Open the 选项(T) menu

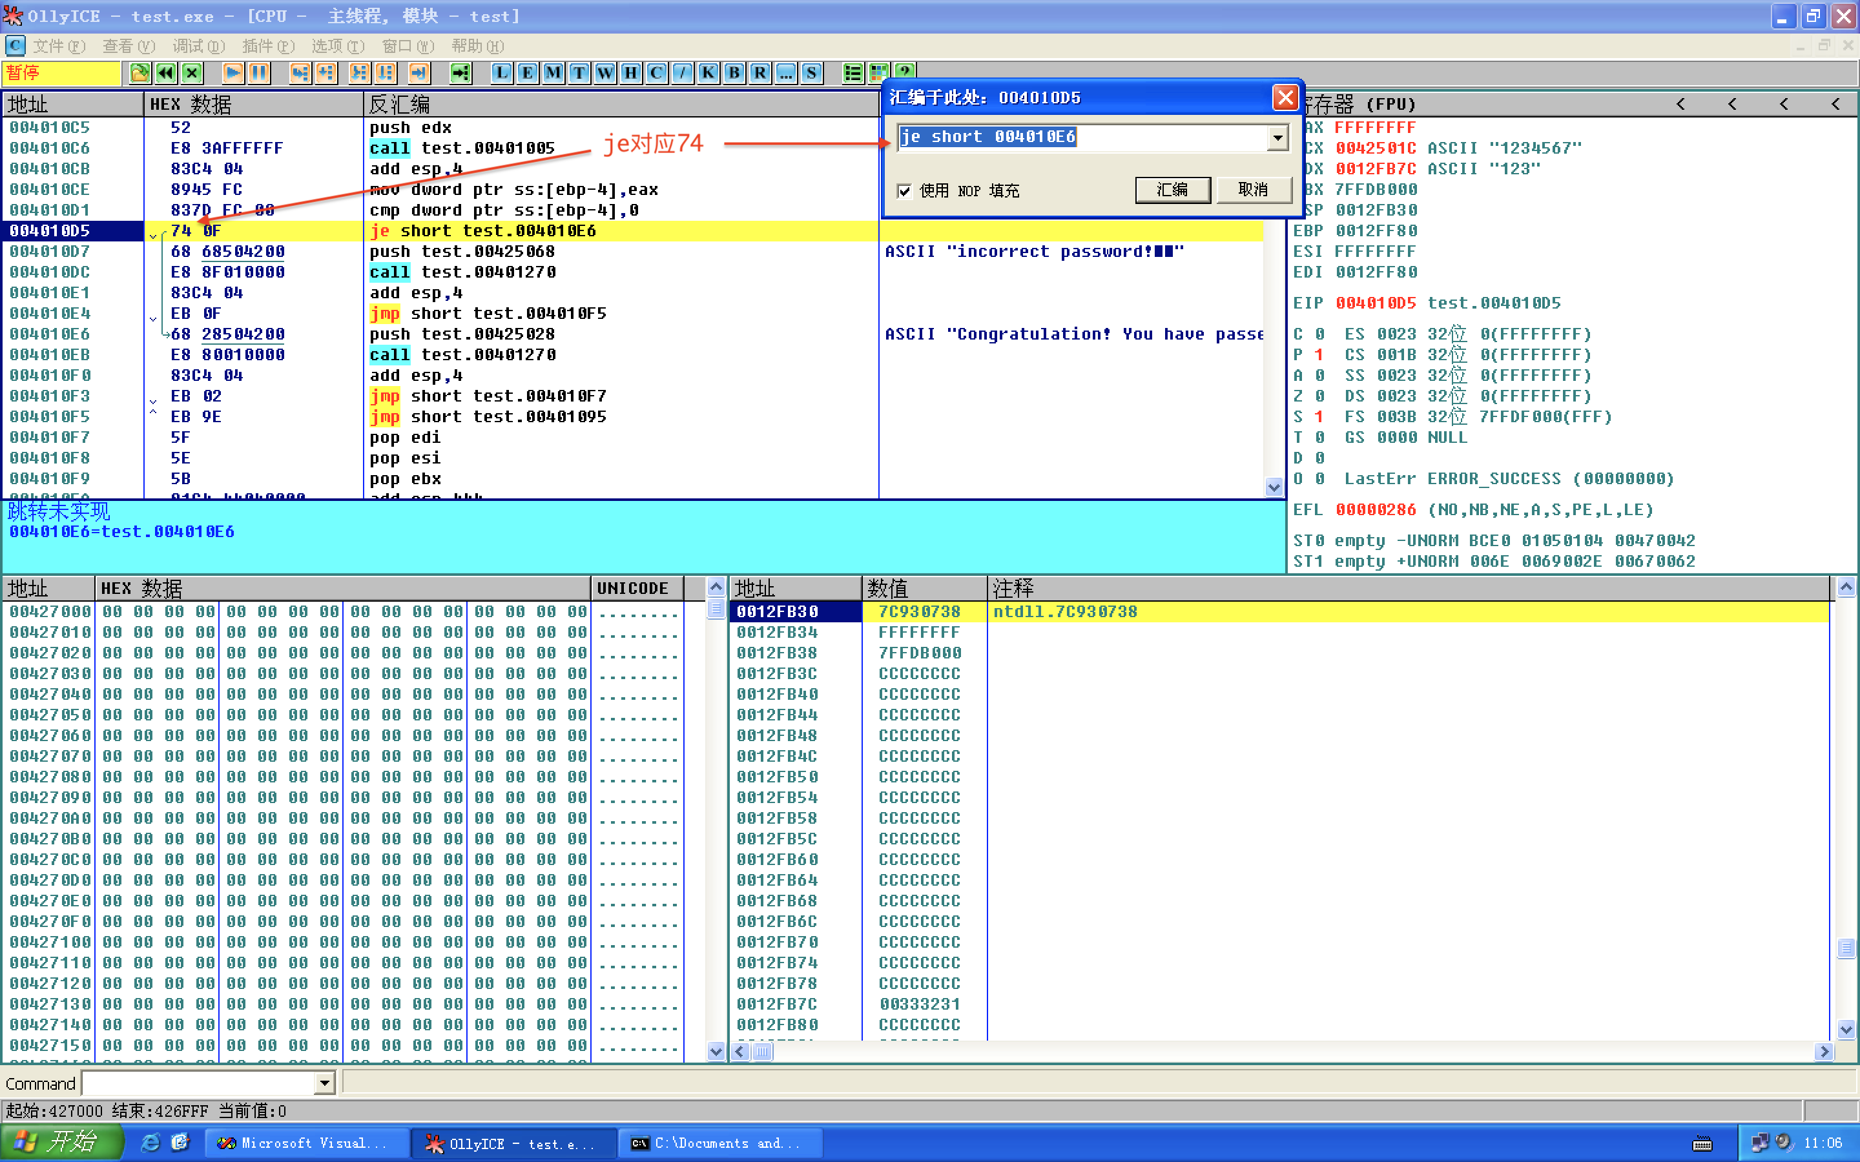[338, 46]
